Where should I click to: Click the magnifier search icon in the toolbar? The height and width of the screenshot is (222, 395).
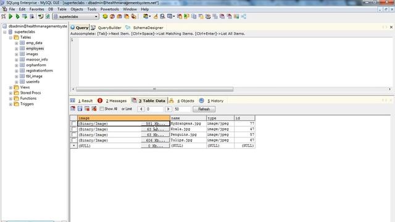click(162, 17)
